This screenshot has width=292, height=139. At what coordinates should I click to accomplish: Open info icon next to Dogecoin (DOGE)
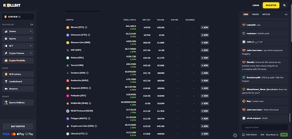90,88
